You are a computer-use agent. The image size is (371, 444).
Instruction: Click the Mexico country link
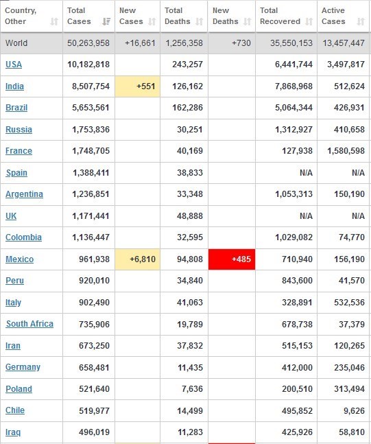(x=19, y=259)
